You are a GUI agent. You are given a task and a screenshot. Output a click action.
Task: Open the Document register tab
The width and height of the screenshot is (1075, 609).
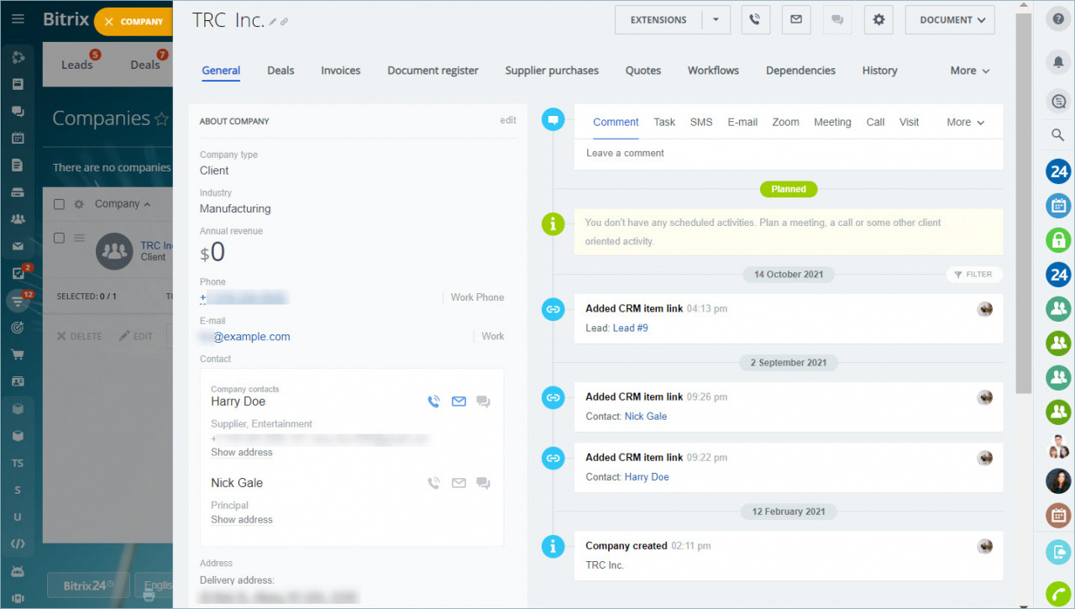pos(433,71)
